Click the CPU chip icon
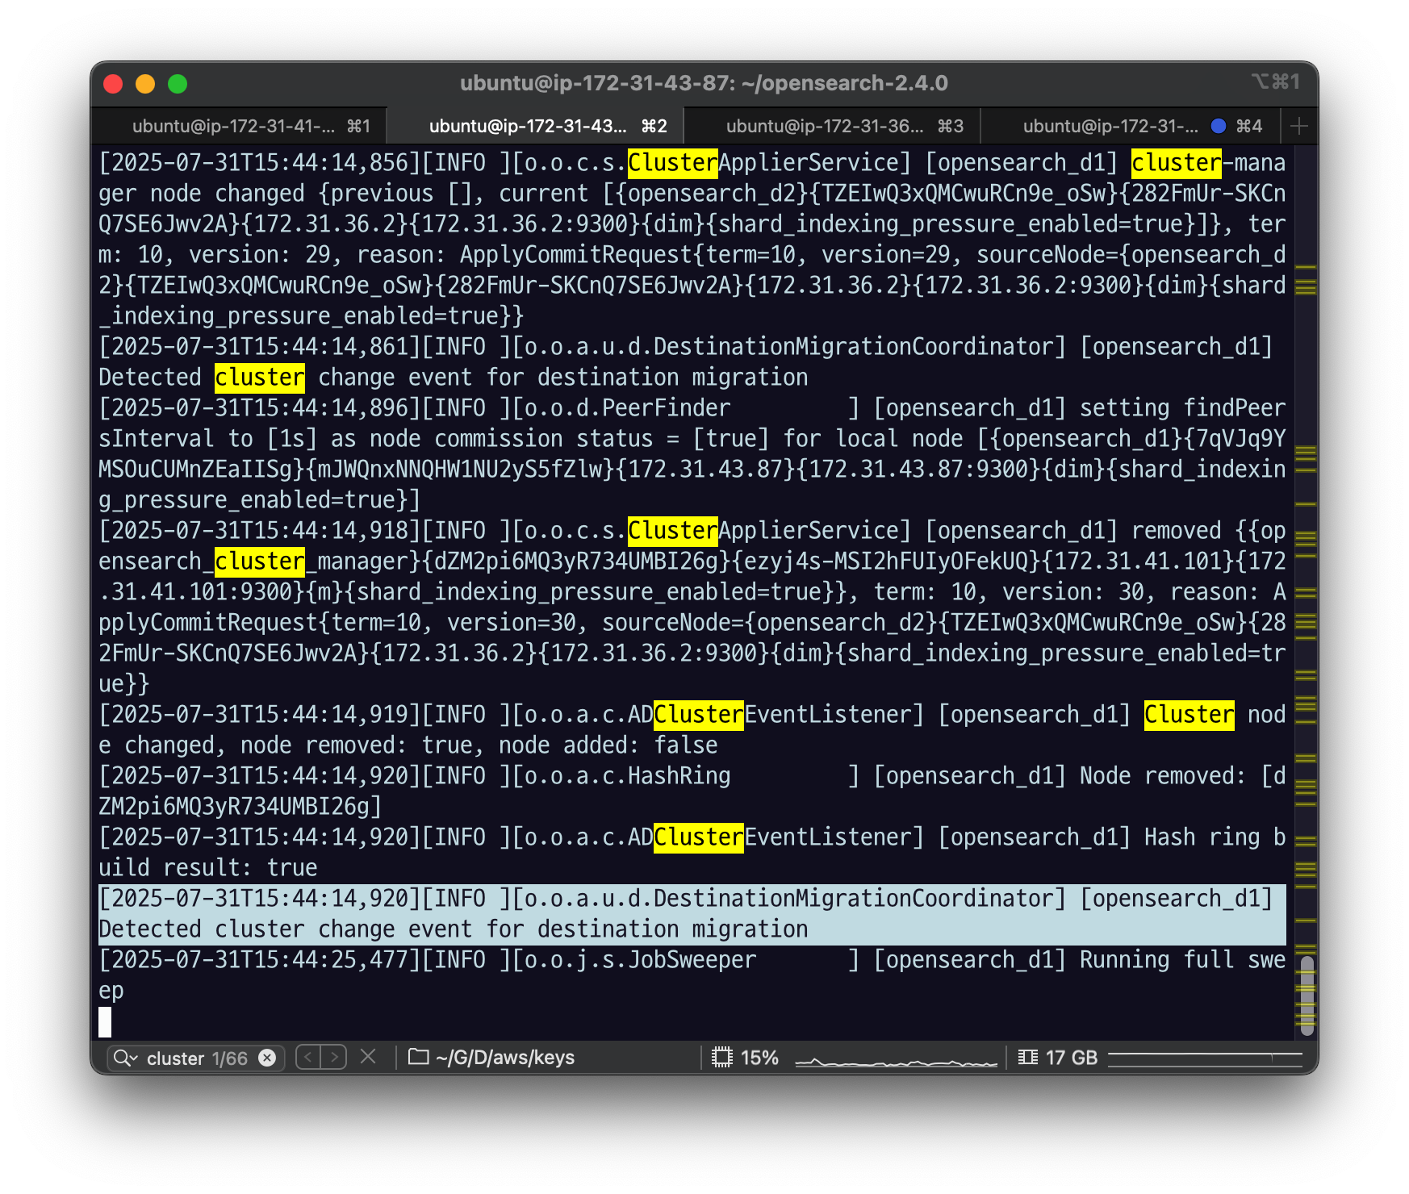1409x1194 pixels. (x=722, y=1057)
